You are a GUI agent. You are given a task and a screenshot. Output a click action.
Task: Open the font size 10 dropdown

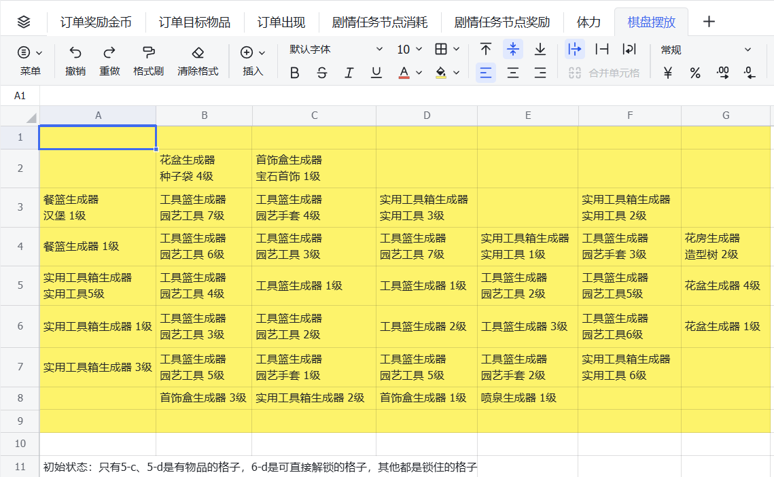click(x=409, y=49)
